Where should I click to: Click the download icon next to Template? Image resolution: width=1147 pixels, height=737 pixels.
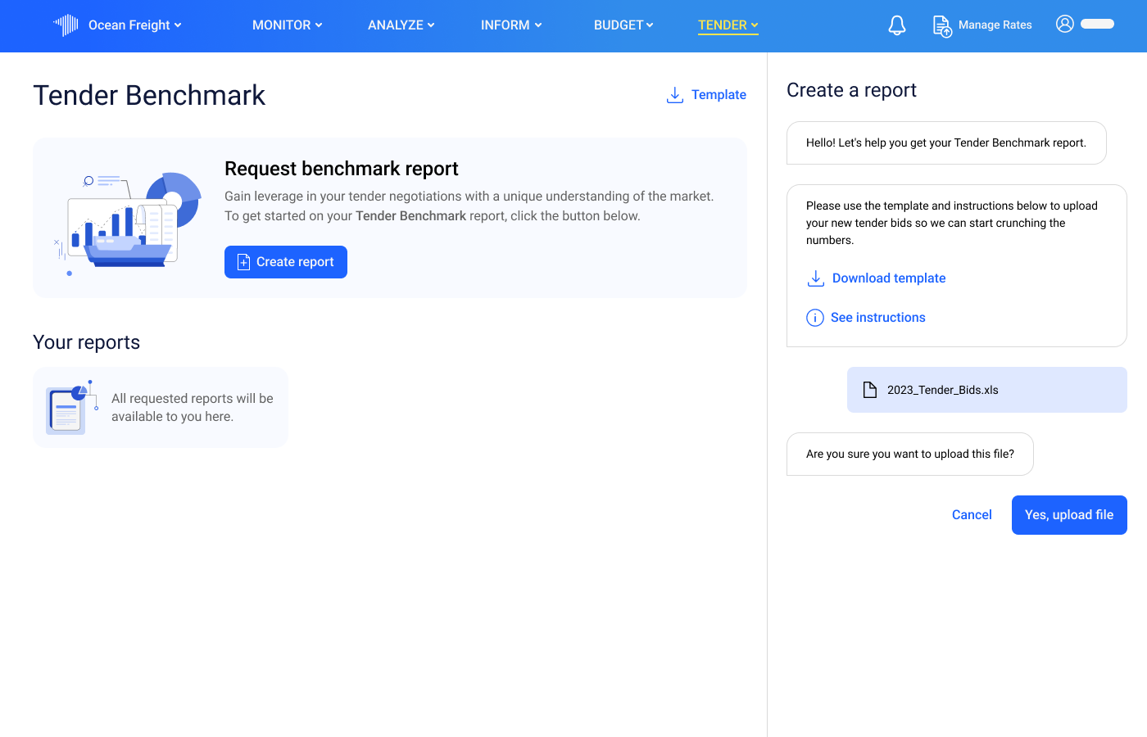click(x=673, y=94)
